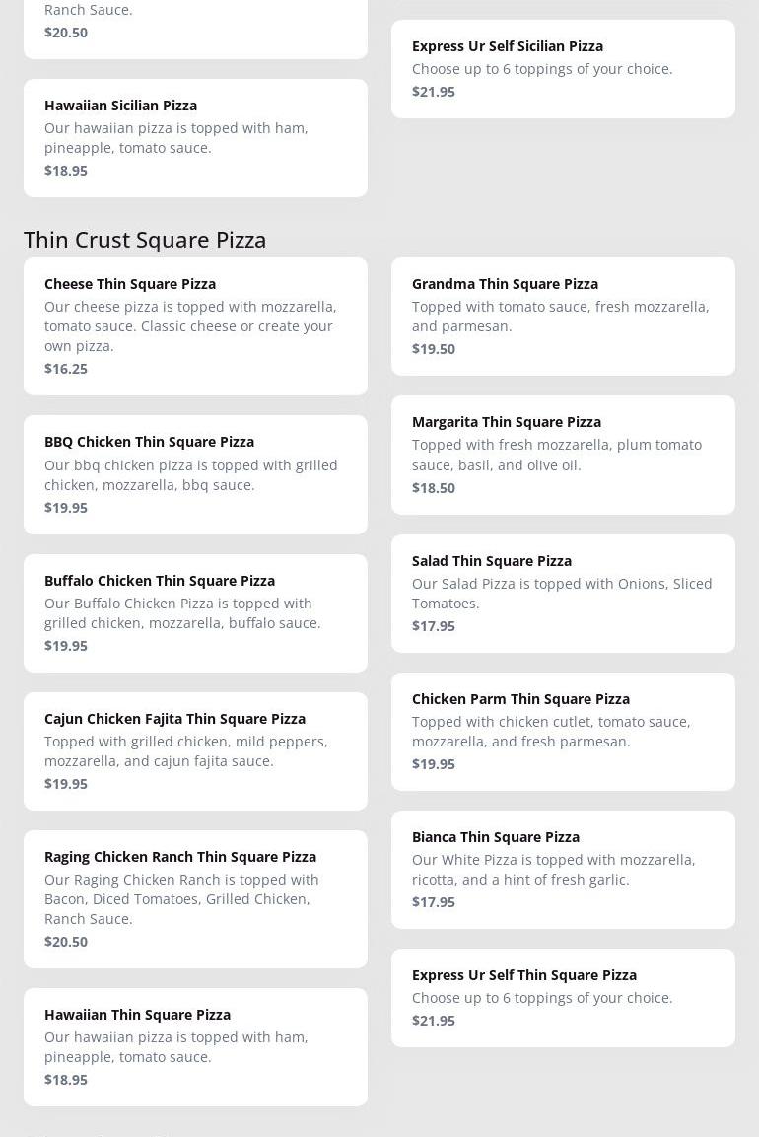Viewport: 759px width, 1137px height.
Task: Open Buffalo Chicken Thin Square Pizza
Action: [195, 612]
